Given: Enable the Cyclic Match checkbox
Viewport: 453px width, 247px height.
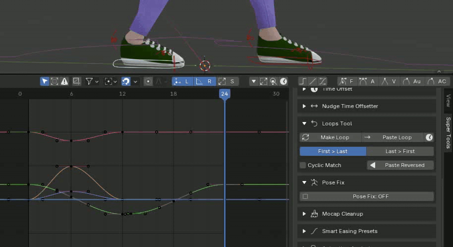Looking at the screenshot, I should coord(303,165).
